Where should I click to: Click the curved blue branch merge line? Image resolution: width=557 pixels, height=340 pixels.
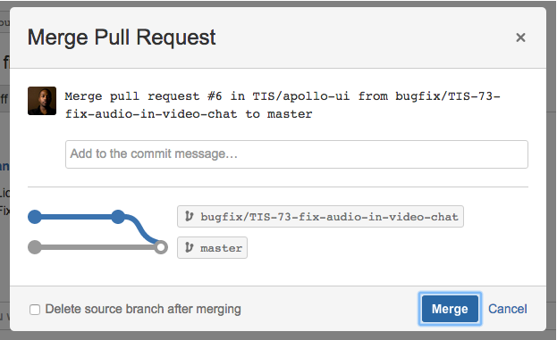(x=140, y=228)
